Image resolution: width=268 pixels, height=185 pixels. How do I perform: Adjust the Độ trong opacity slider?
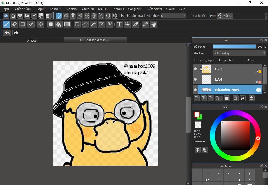pos(234,47)
